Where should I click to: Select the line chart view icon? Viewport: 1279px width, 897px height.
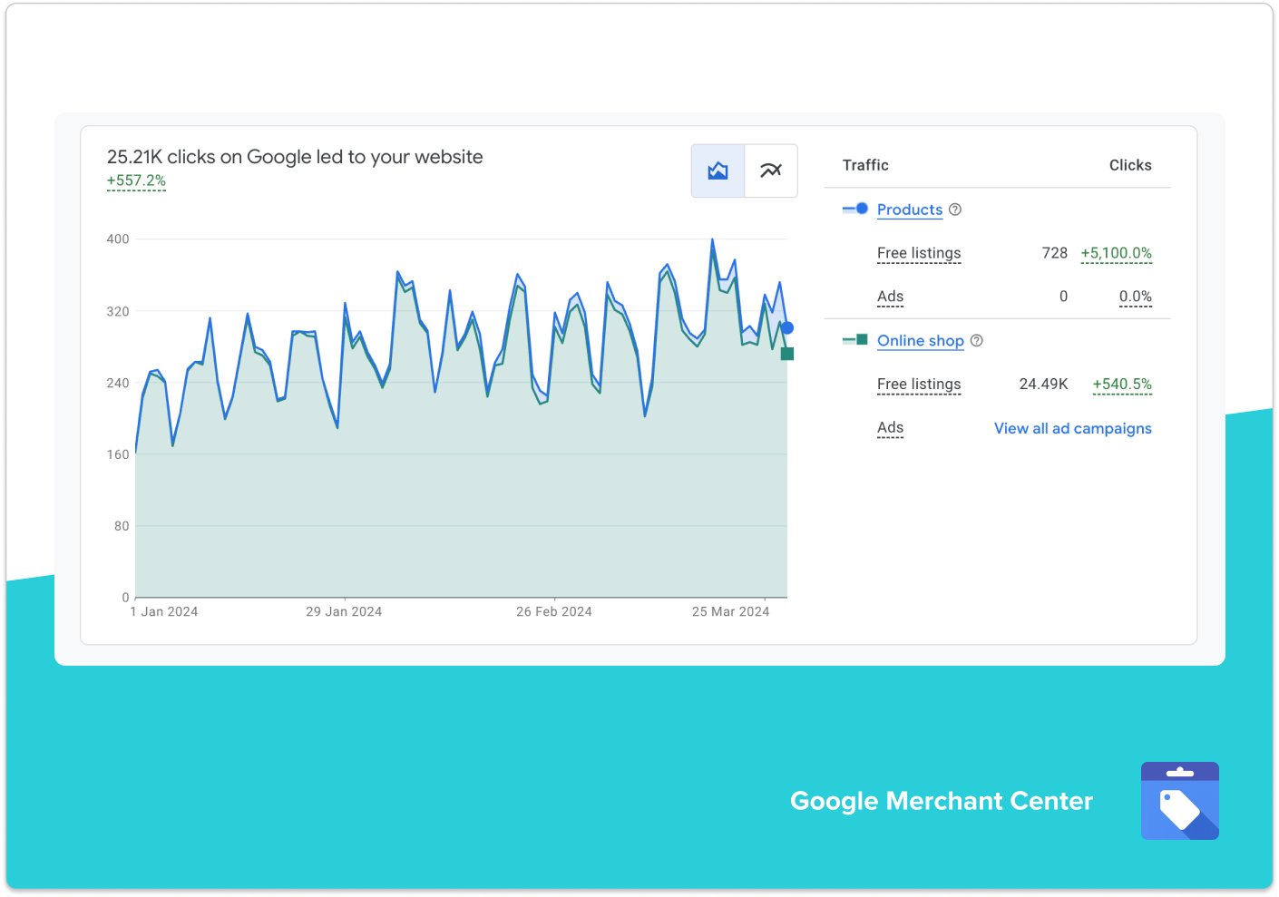[771, 170]
